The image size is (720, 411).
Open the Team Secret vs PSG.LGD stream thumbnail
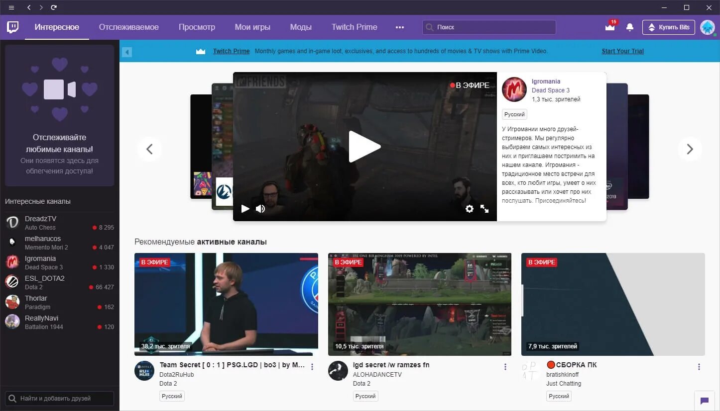pos(226,304)
